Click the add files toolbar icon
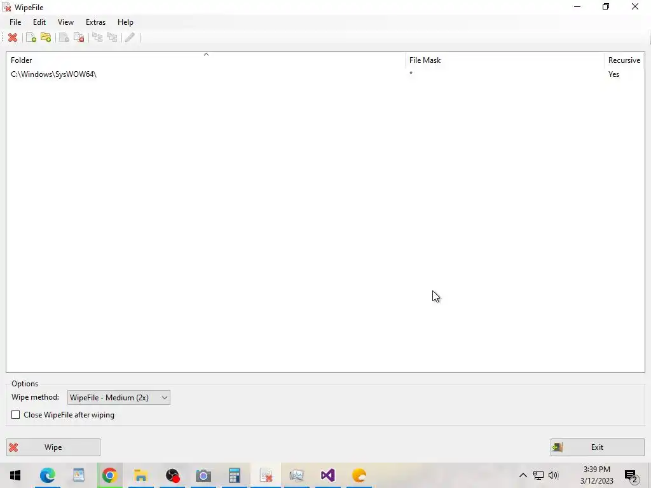Viewport: 651px width, 488px height. [31, 37]
